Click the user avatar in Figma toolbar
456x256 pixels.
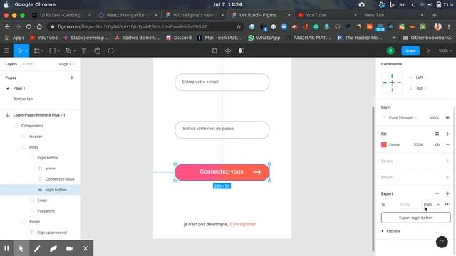point(390,50)
